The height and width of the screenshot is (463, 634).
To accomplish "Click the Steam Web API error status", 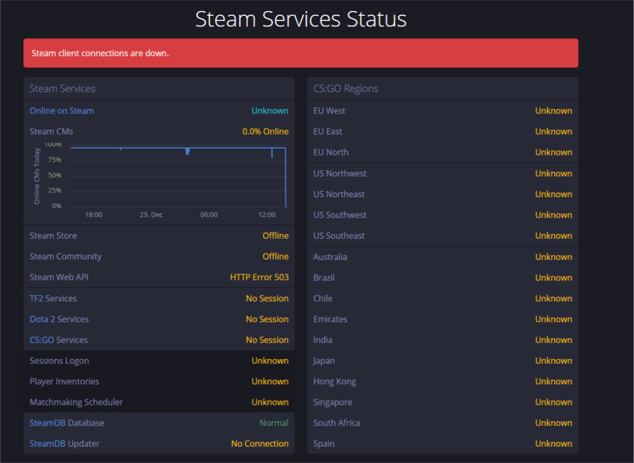I will [259, 277].
